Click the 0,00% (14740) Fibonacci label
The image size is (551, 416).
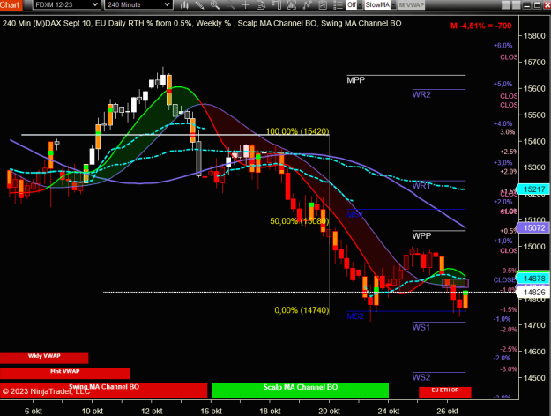click(x=302, y=310)
